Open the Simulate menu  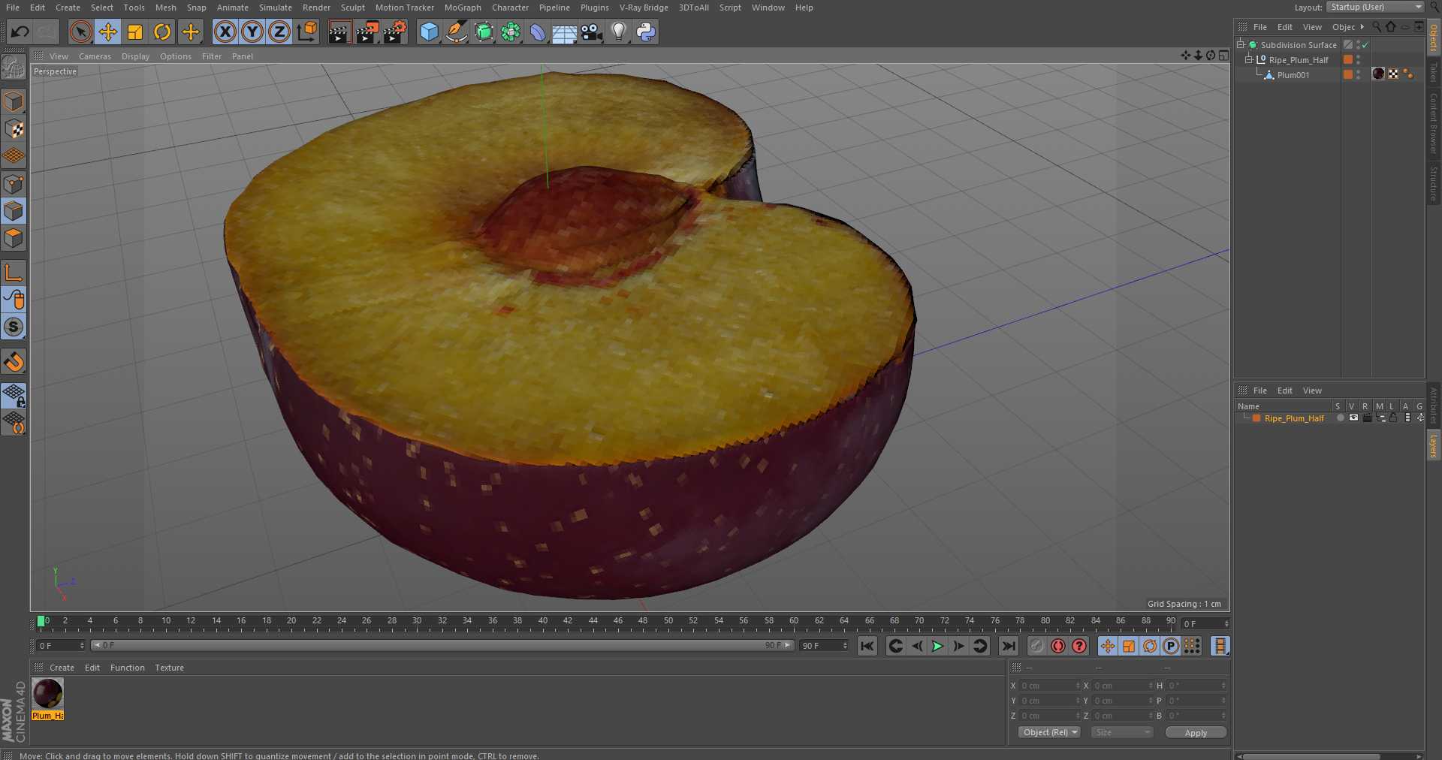[276, 8]
